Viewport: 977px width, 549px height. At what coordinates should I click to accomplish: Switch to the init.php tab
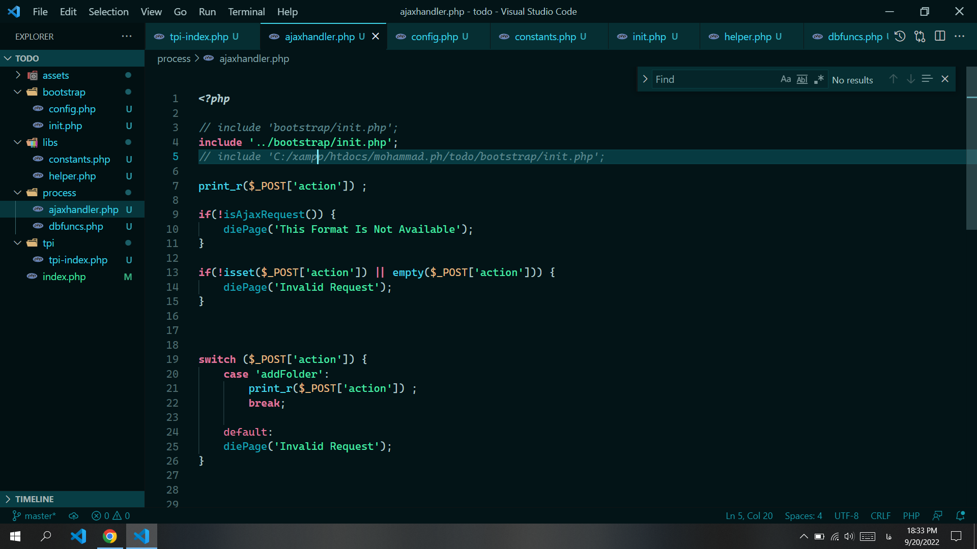(654, 37)
